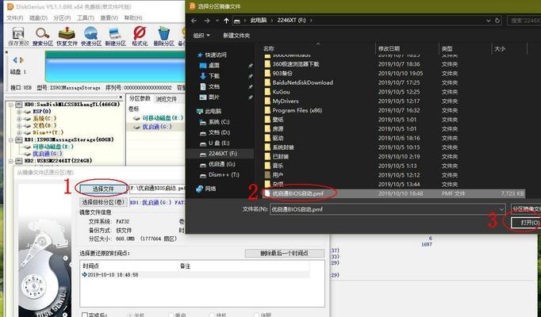
Task: Expand the 系统(C:) tree node
Action: [x=17, y=118]
